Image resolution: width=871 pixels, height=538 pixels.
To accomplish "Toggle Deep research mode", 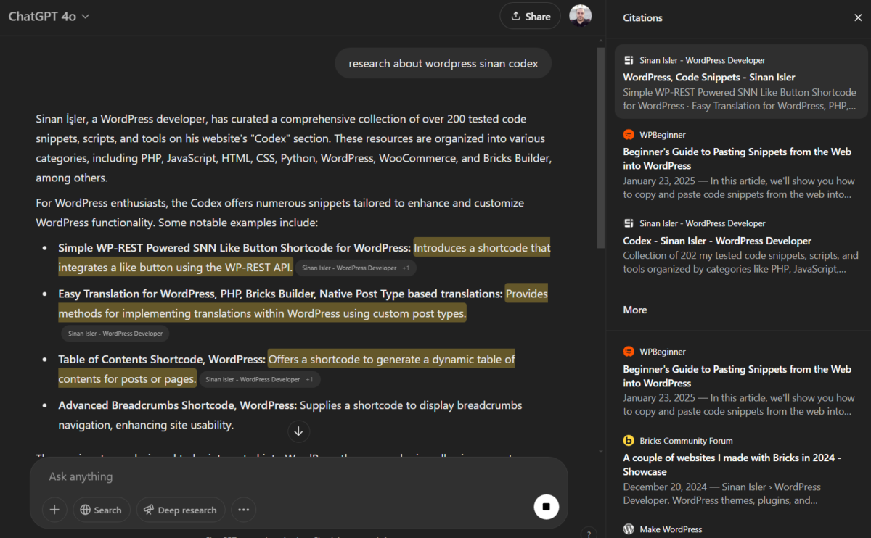I will click(180, 510).
